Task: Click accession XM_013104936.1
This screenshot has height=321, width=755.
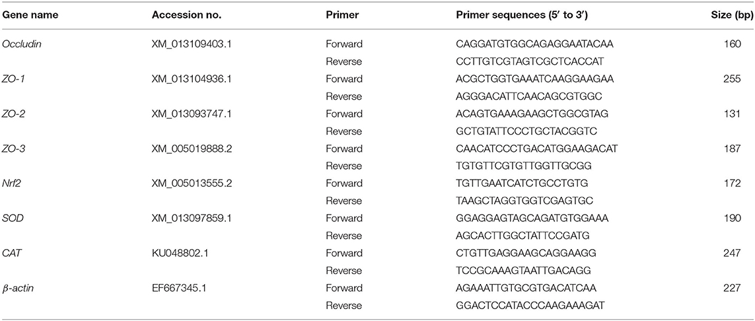Action: [189, 79]
